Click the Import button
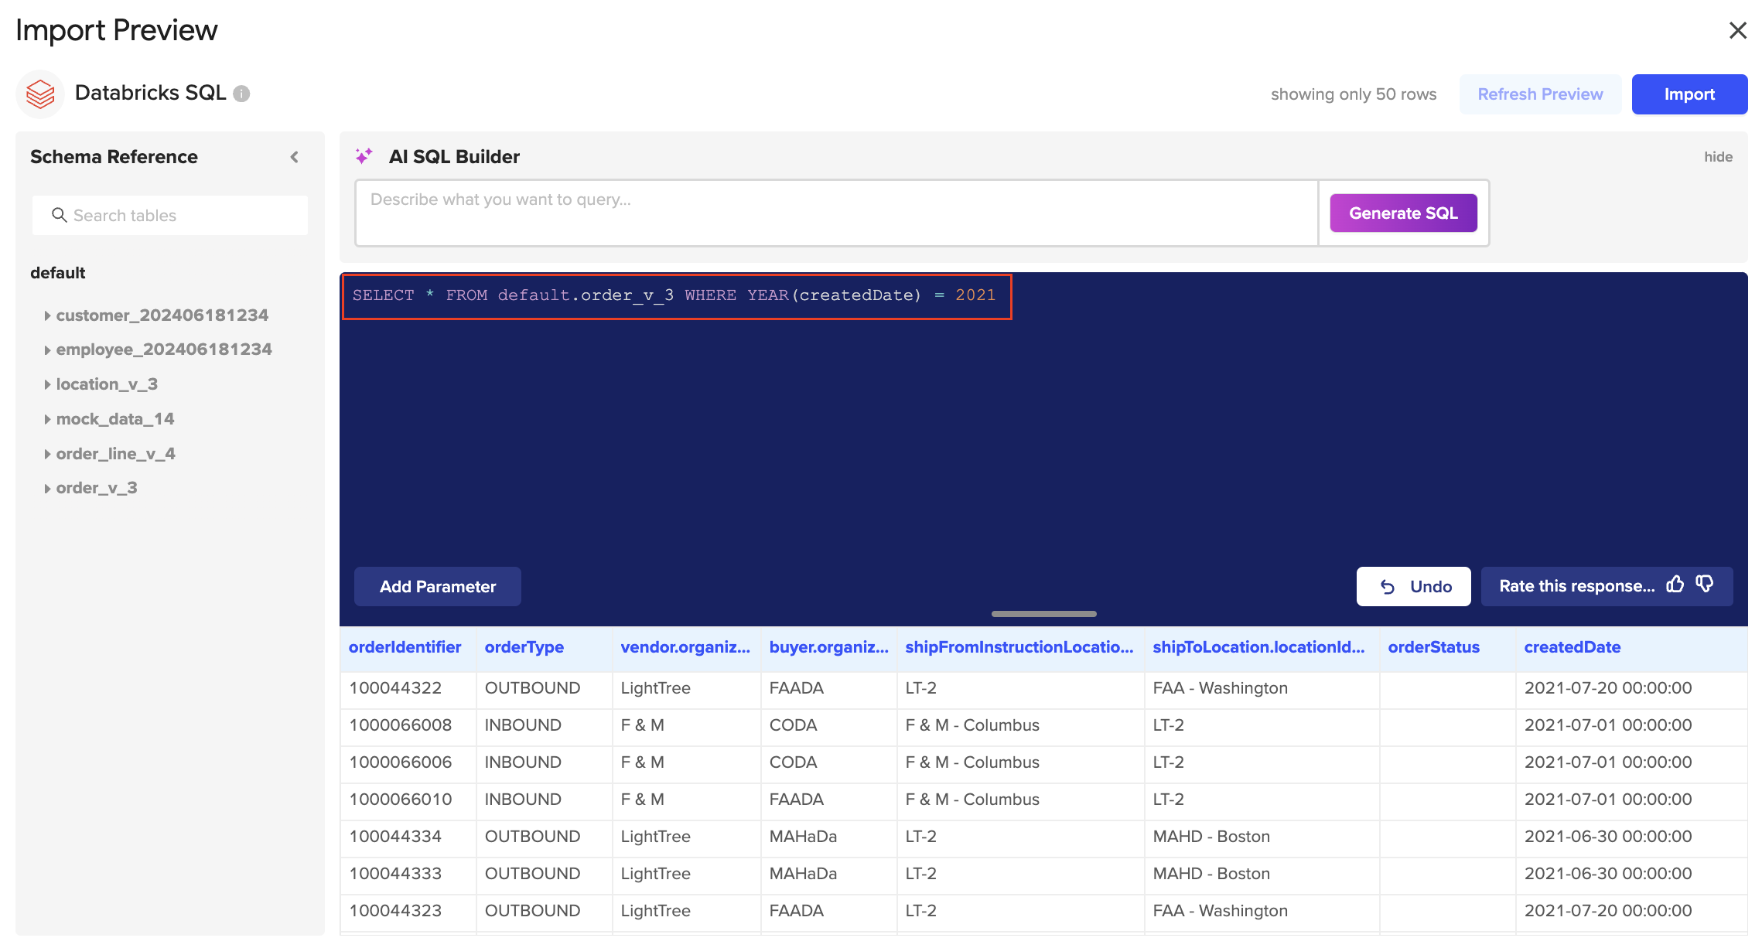This screenshot has height=948, width=1762. [x=1689, y=94]
